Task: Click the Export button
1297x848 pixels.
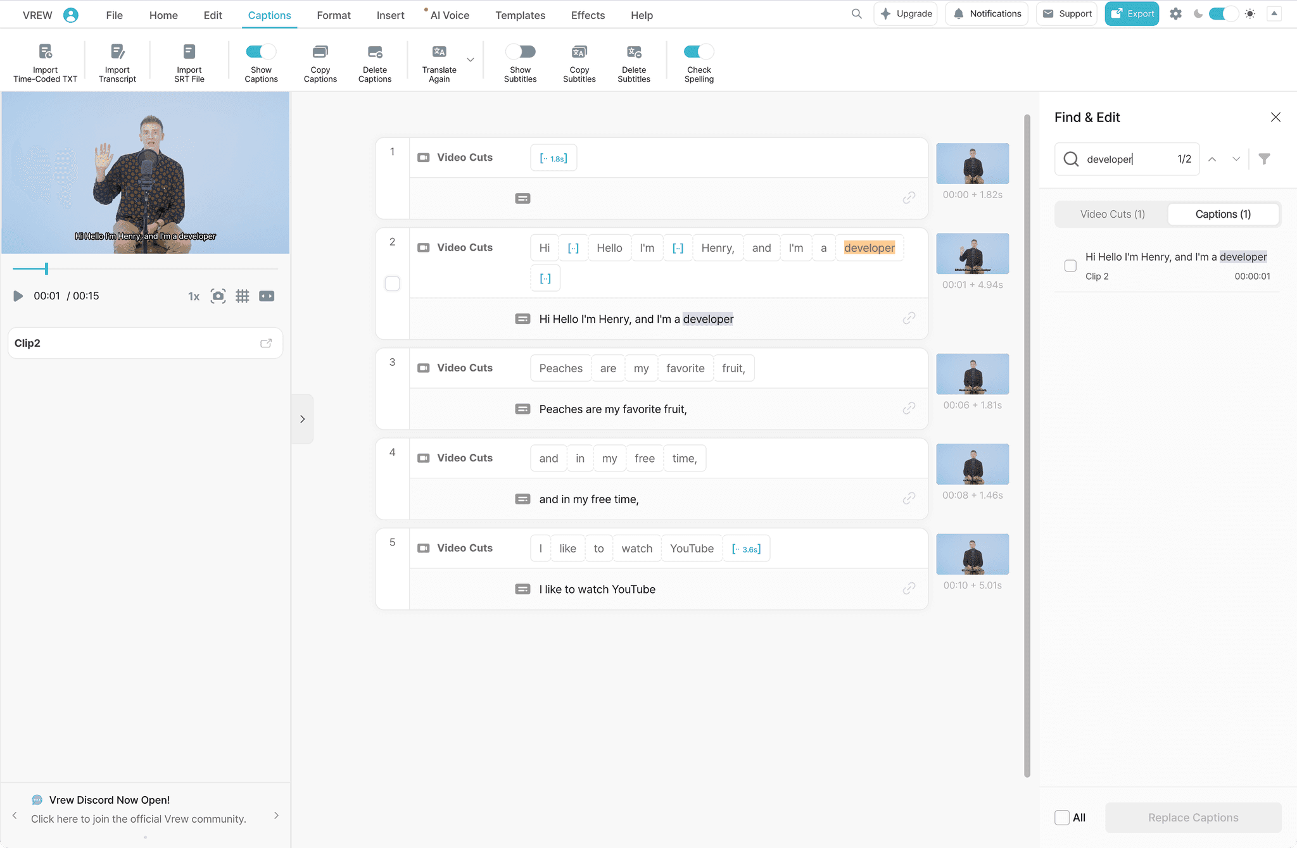Action: (1132, 14)
